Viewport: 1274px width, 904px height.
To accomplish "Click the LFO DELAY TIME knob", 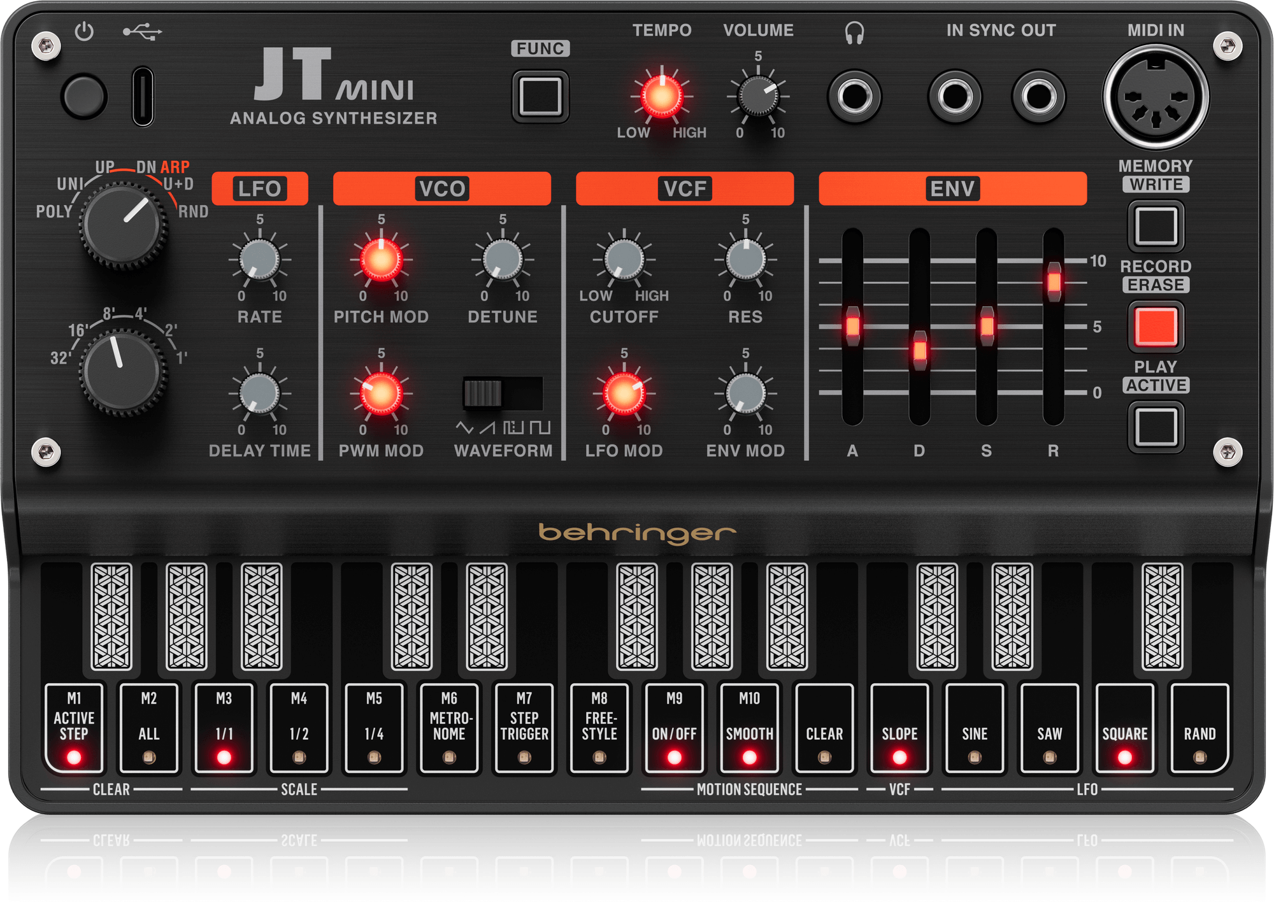I will [260, 393].
